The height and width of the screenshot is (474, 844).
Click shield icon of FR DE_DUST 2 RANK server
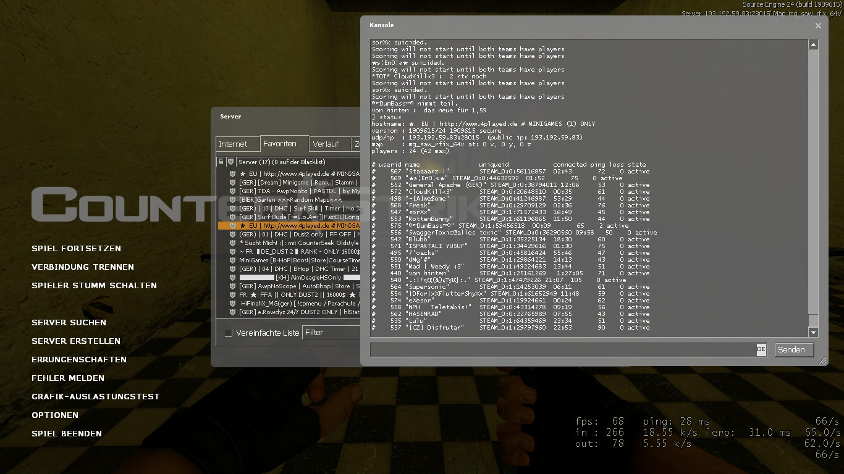coord(232,252)
